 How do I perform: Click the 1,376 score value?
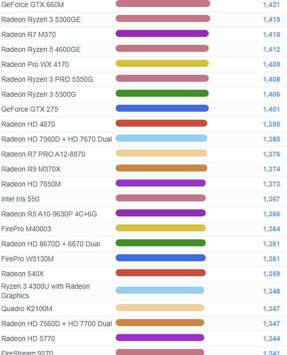272,154
